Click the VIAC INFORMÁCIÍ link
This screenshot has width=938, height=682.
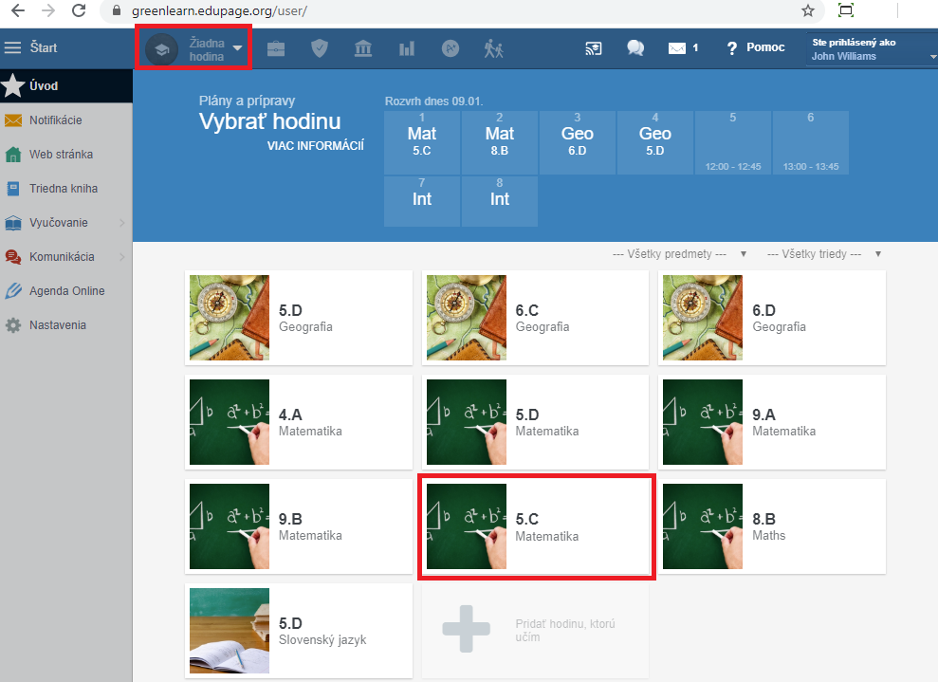(x=316, y=146)
